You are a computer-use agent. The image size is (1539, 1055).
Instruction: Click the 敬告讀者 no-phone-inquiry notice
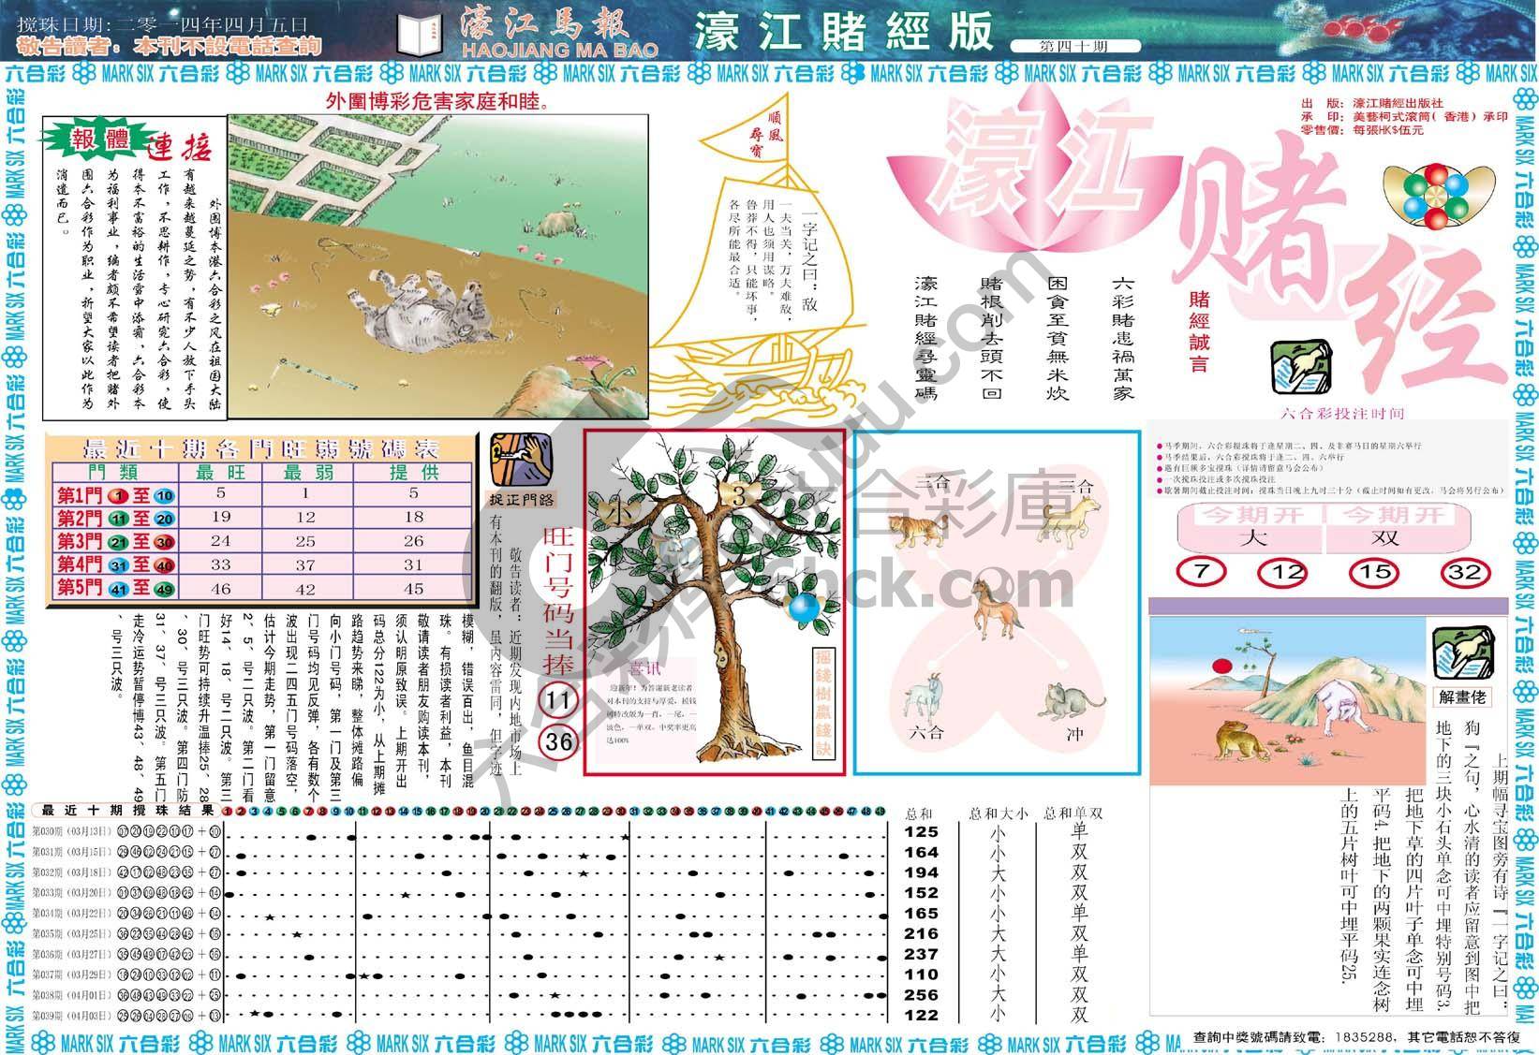170,47
